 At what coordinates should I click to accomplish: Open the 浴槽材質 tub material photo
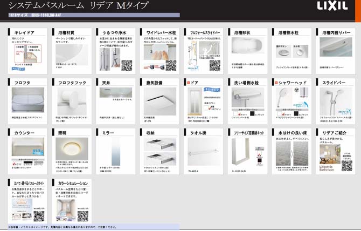(72, 55)
